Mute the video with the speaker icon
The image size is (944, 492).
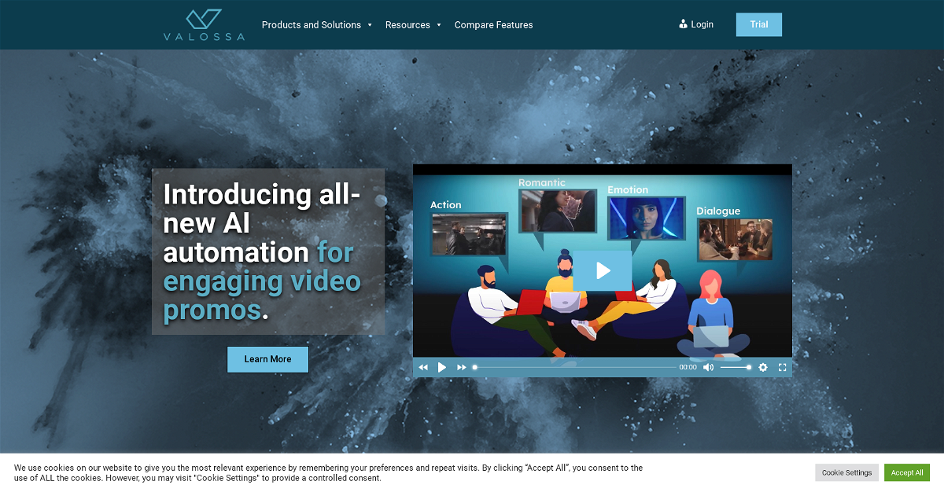[708, 367]
